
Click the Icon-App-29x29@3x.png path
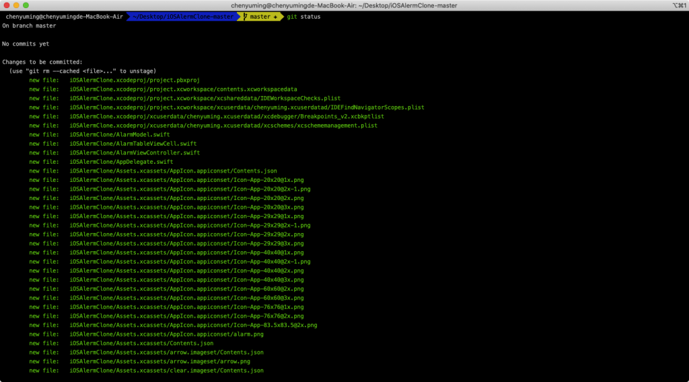tap(187, 244)
